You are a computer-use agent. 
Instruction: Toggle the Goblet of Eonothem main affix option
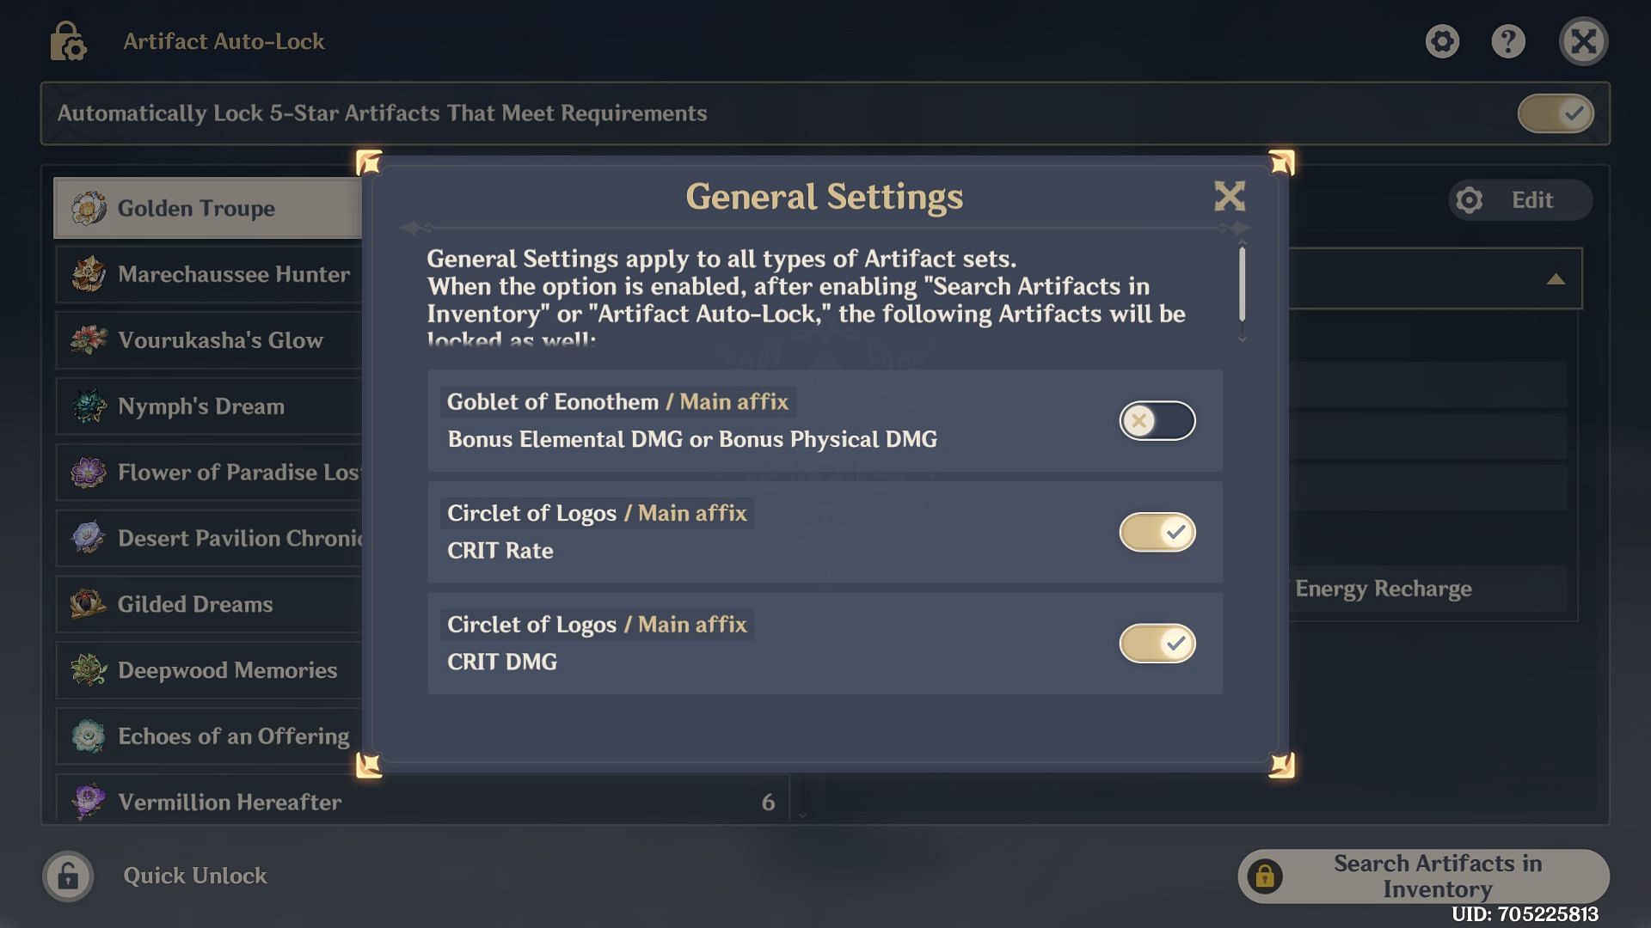(x=1157, y=420)
